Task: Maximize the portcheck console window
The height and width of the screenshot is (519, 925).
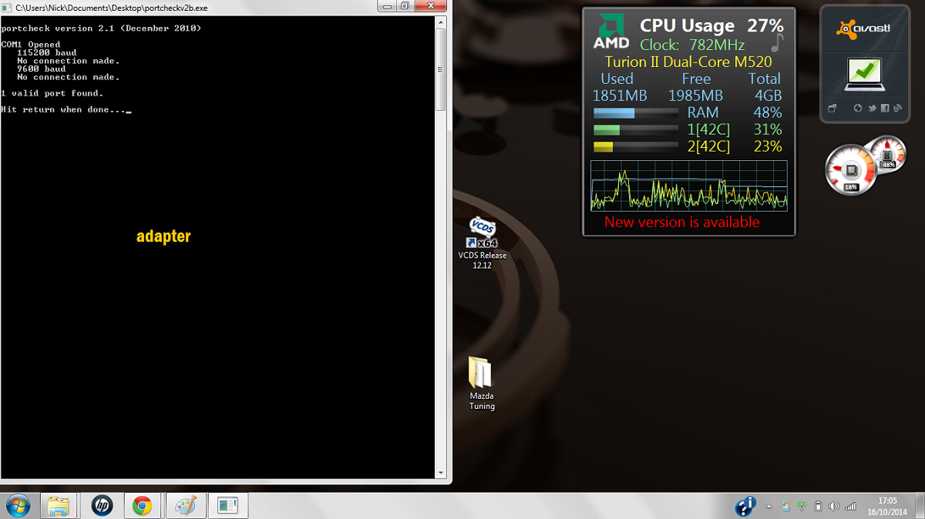Action: 405,5
